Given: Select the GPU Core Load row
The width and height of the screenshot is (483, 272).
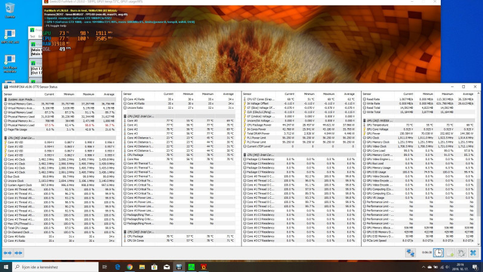Looking at the screenshot, I should (x=419, y=151).
